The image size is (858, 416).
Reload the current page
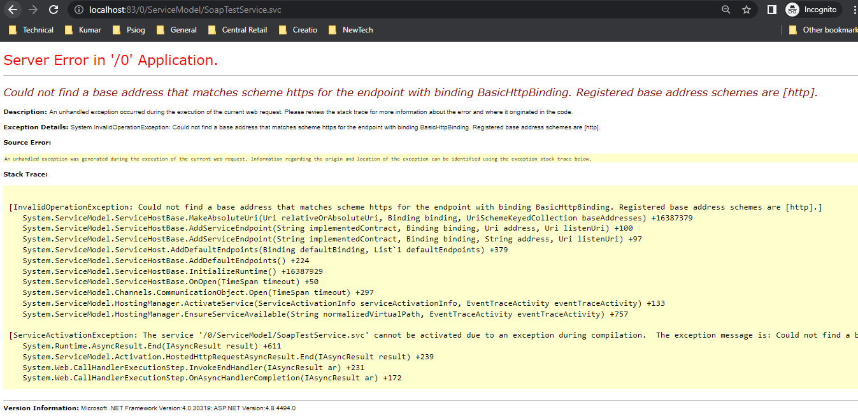point(54,10)
